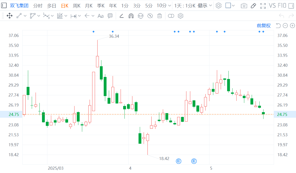Click the 2025/03 date axis label
This screenshot has width=296, height=173.
pos(56,168)
